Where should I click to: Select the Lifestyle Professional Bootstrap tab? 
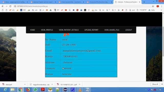128,2
